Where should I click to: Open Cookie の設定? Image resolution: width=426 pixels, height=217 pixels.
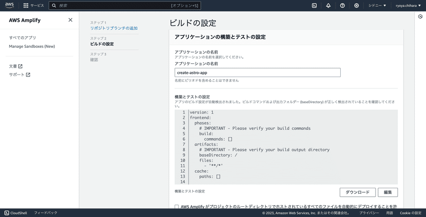411,213
